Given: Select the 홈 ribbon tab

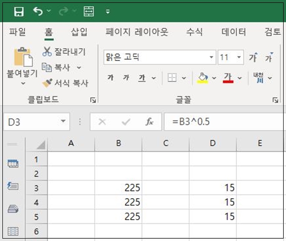Looking at the screenshot, I should pyautogui.click(x=49, y=32).
